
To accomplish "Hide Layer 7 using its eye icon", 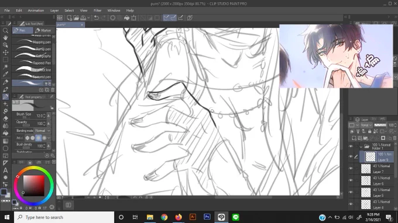I will (351, 169).
